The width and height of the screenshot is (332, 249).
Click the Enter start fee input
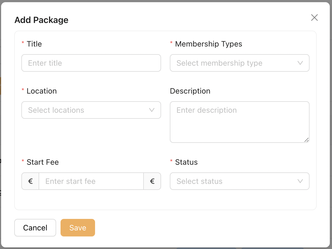coord(91,181)
